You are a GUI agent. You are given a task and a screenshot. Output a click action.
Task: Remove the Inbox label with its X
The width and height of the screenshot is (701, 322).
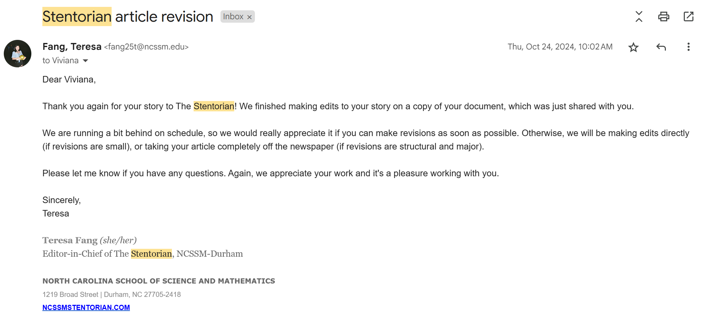pos(249,17)
